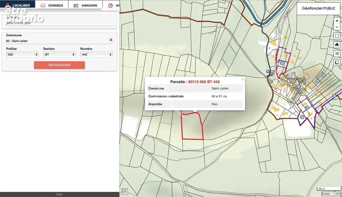
Task: Open the Numéro dropdown showing 442
Action: tap(96, 54)
